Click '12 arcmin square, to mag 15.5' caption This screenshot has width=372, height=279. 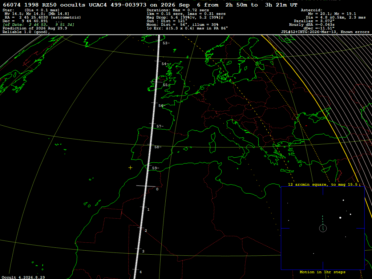323,184
